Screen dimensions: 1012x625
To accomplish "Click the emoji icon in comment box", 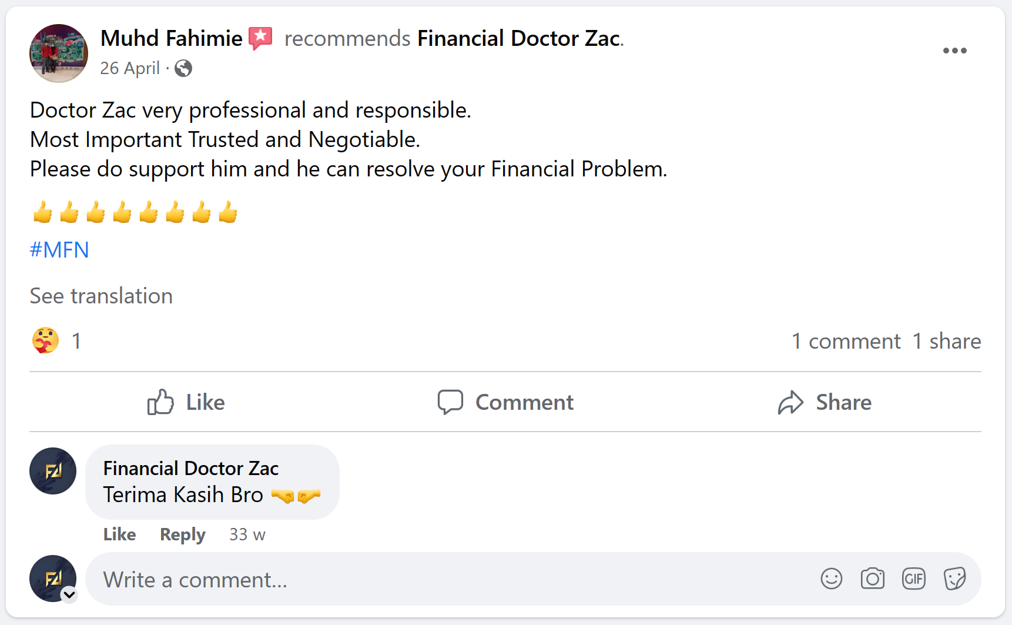I will [x=831, y=579].
